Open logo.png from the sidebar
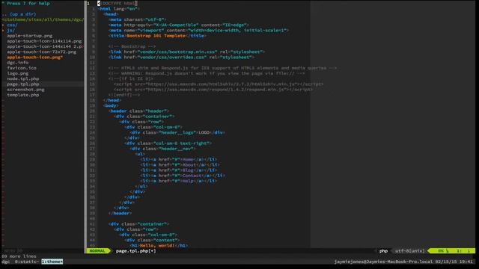 (x=18, y=73)
